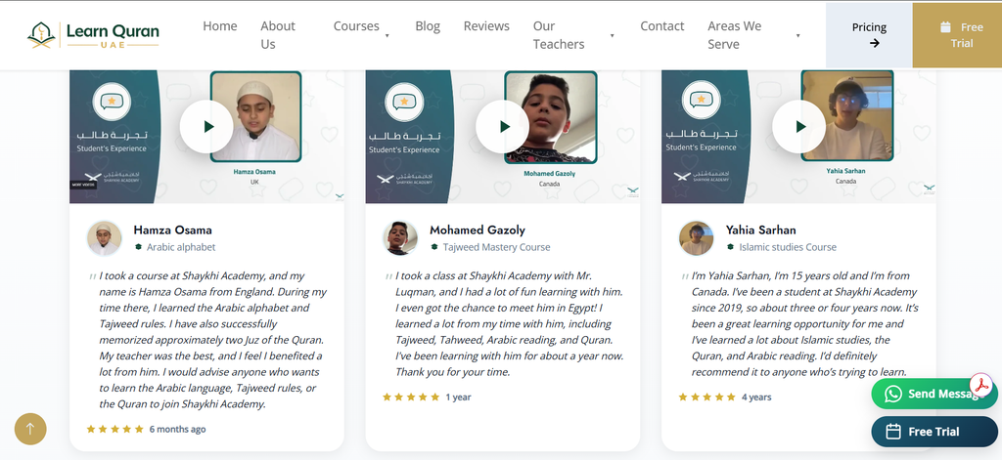
Task: Play Hamza Osama's testimonial video
Action: pyautogui.click(x=205, y=126)
